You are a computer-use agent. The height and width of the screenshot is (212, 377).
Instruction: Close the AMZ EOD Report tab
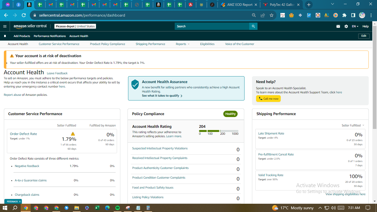[256, 5]
